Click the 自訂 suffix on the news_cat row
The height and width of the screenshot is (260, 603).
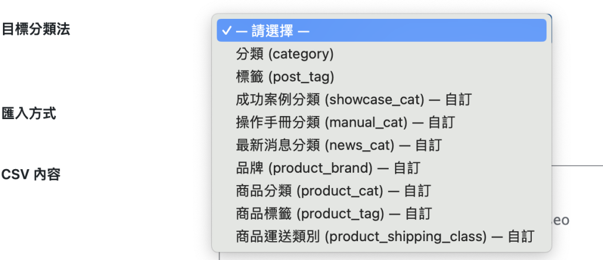[428, 145]
